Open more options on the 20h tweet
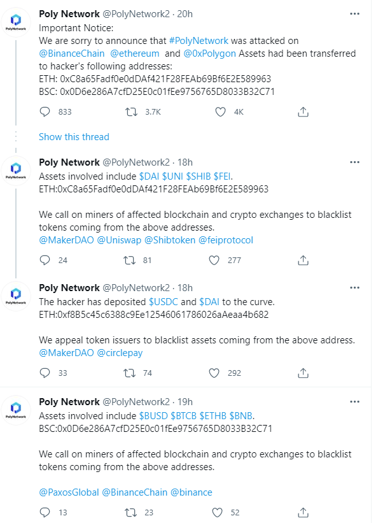Viewport: 378px width, 523px height. pyautogui.click(x=354, y=14)
